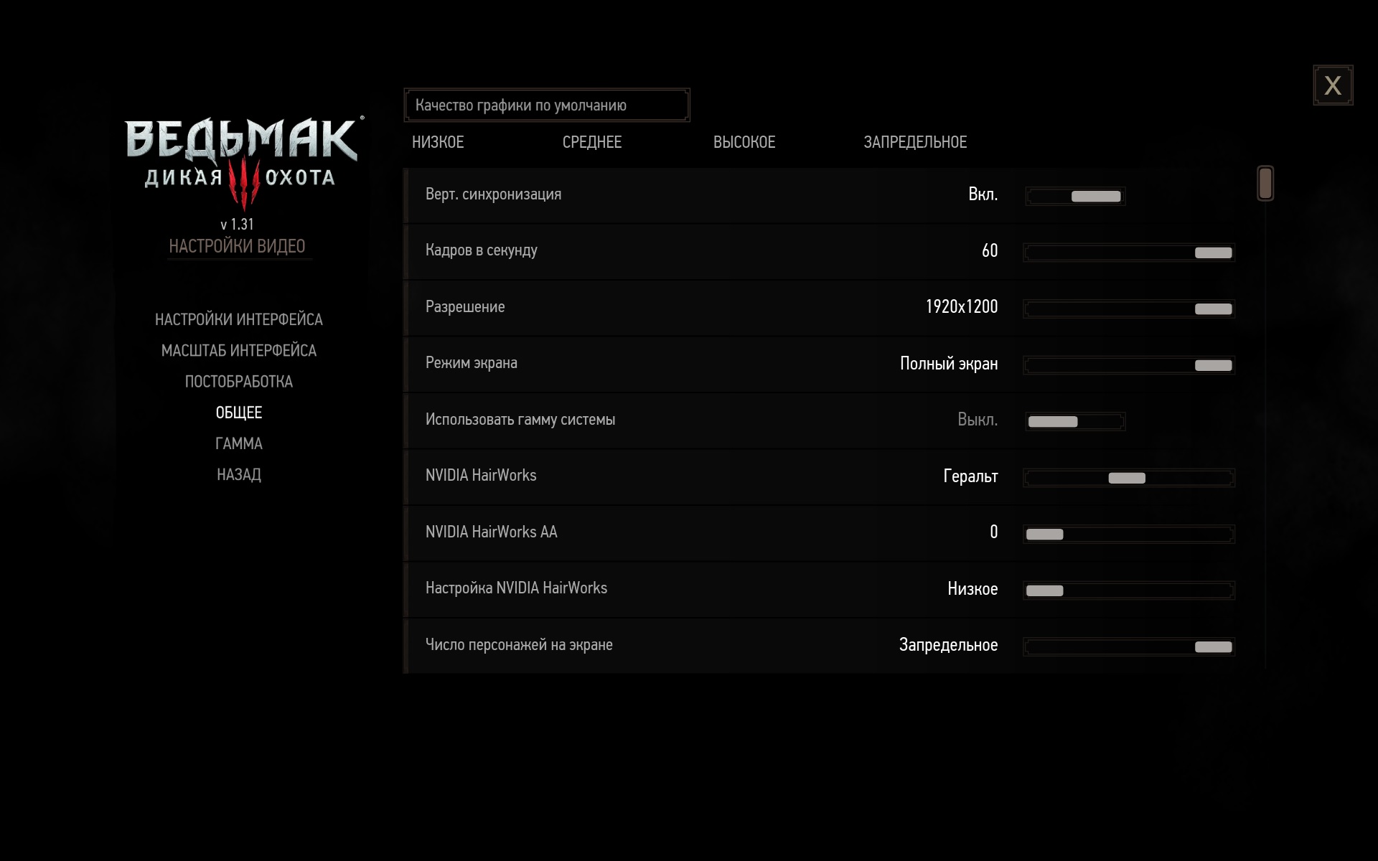Select ПОСТОБРАБОТКА settings menu item
Image resolution: width=1378 pixels, height=861 pixels.
coord(238,381)
